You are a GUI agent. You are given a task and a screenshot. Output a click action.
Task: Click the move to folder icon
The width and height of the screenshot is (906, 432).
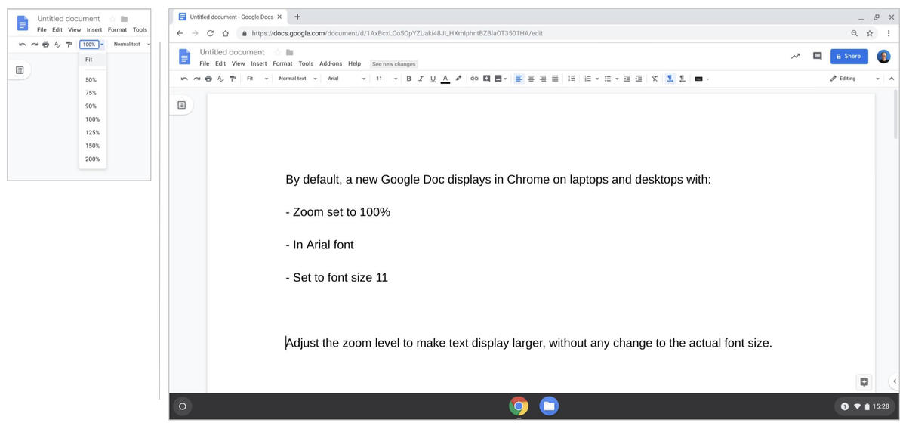click(x=289, y=52)
